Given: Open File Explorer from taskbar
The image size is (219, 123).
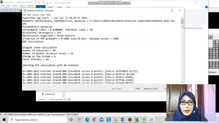Looking at the screenshot, I should pos(116,120).
